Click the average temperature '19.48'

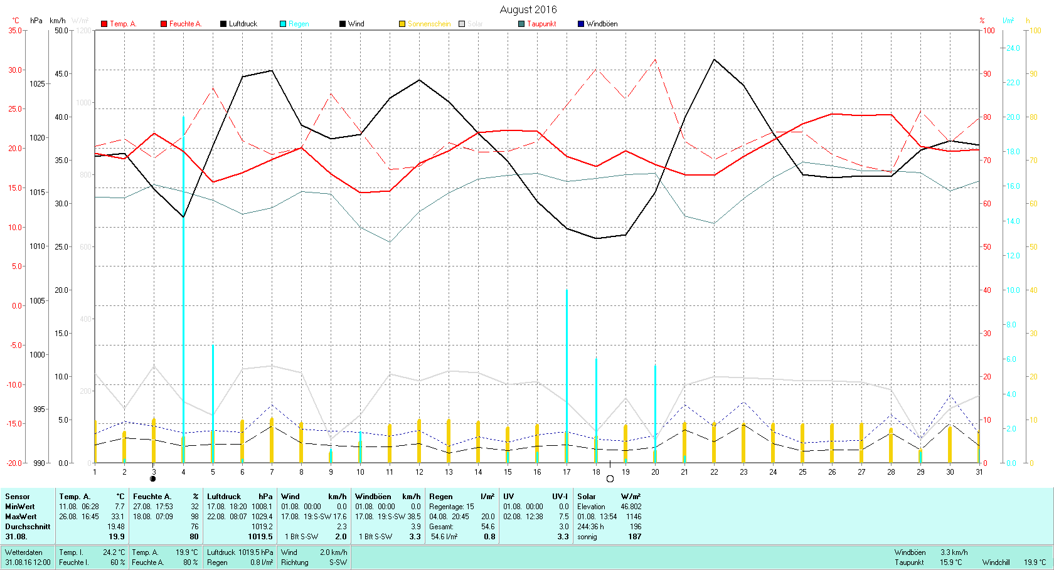tap(115, 527)
